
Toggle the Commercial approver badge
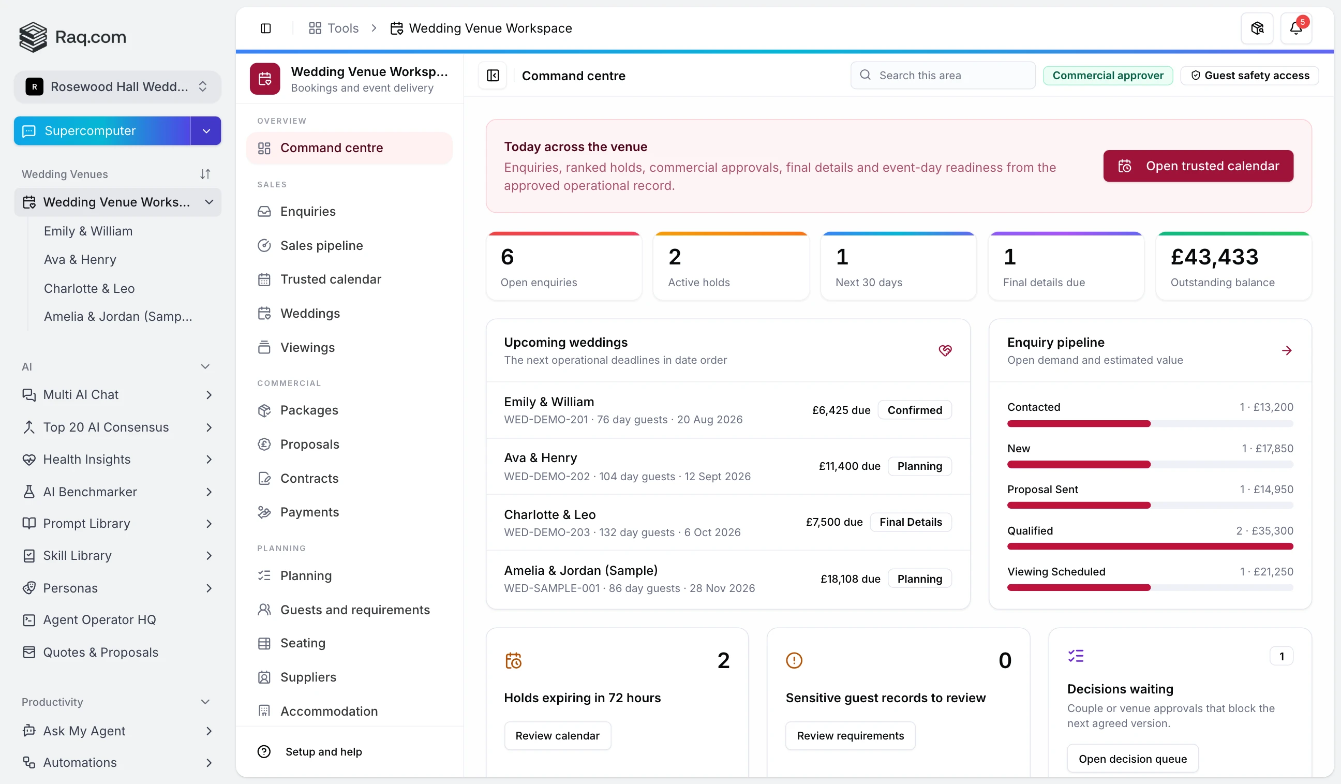[x=1107, y=76]
